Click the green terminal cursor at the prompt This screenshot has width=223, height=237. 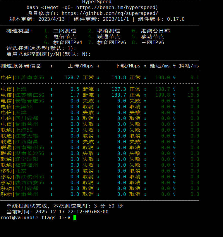tap(75, 218)
